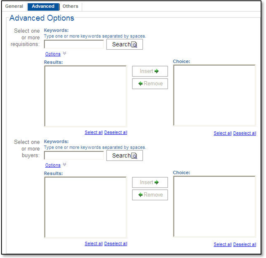Click green arrow on buyers Insert button

click(x=156, y=182)
